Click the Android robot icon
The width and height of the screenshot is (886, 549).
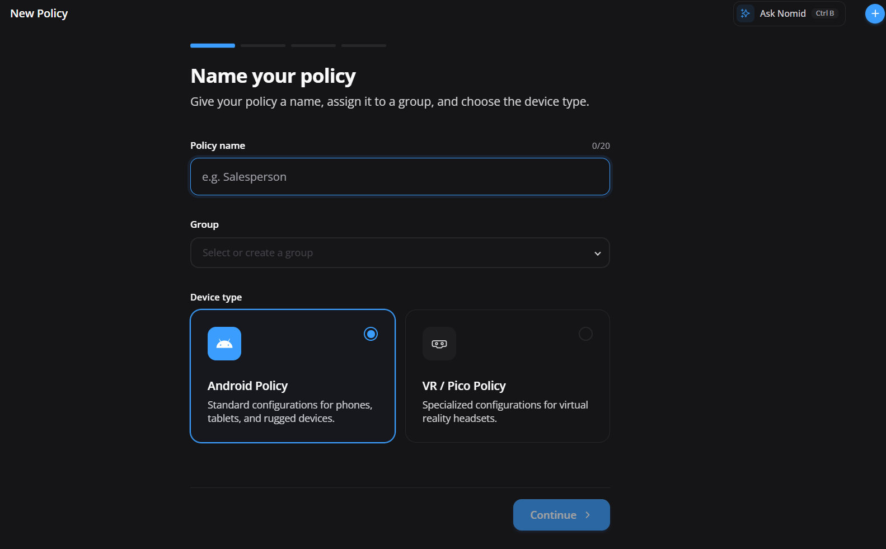coord(224,344)
